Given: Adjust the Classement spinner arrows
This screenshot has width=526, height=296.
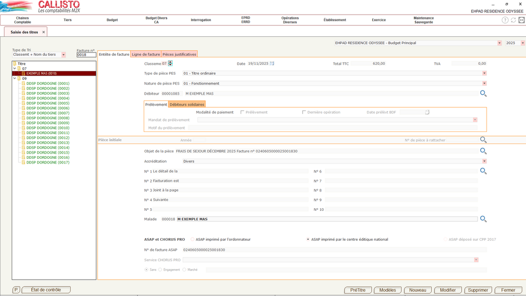Looking at the screenshot, I should coord(170,64).
